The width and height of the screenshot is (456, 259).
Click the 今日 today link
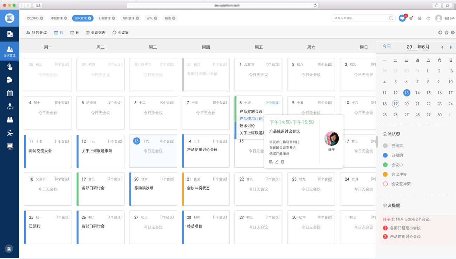pos(387,47)
